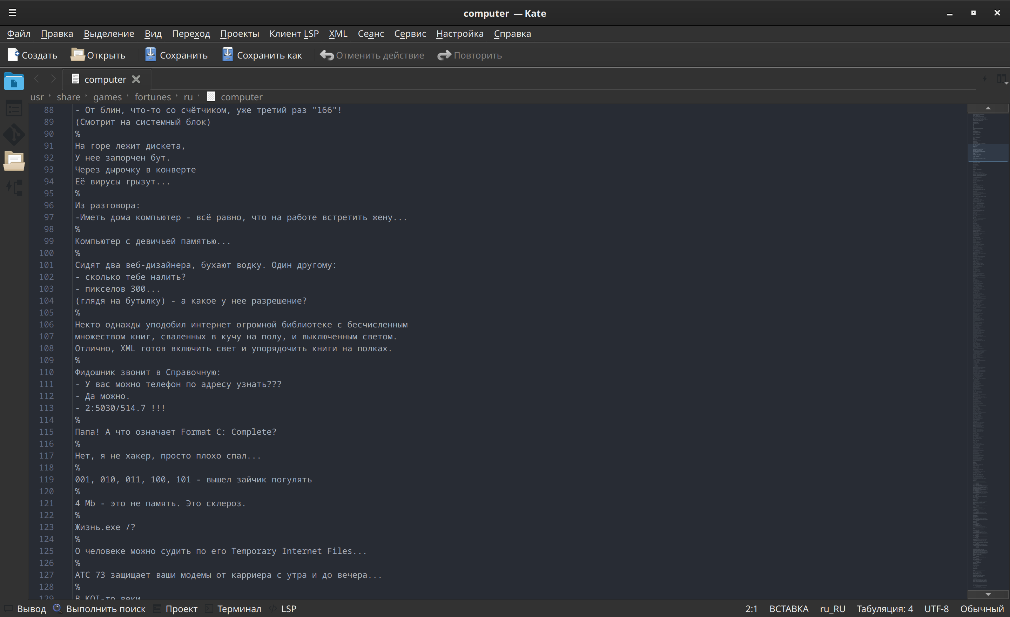Image resolution: width=1010 pixels, height=617 pixels.
Task: Click the Save (Сохранить) toolbar icon
Action: pyautogui.click(x=150, y=55)
